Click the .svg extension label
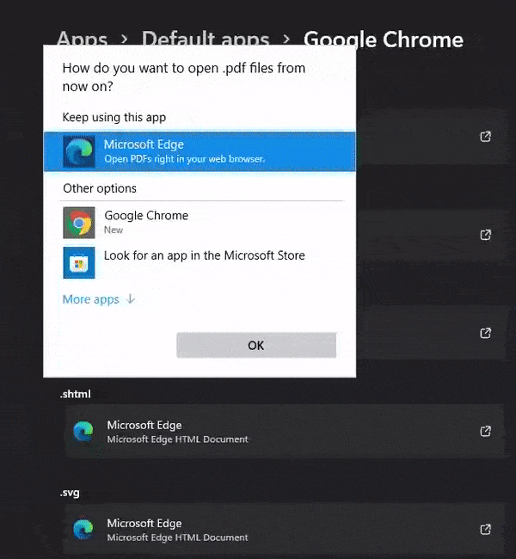516x559 pixels. (70, 493)
